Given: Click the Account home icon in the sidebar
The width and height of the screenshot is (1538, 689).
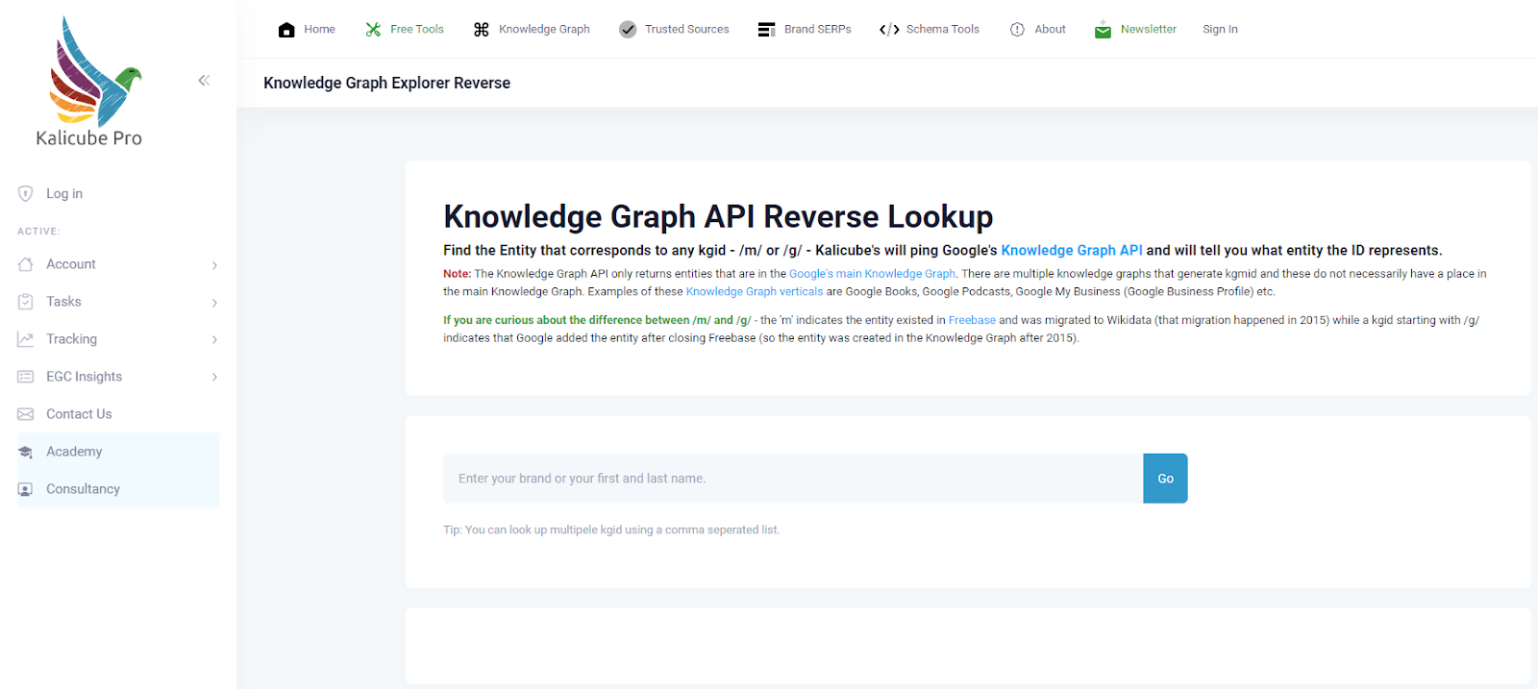Looking at the screenshot, I should pyautogui.click(x=26, y=264).
